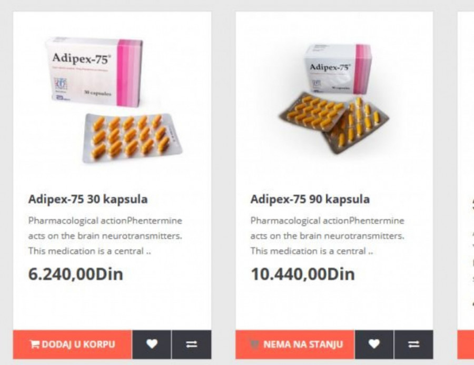
Task: Click Dodaj u korpu button
Action: [x=73, y=344]
